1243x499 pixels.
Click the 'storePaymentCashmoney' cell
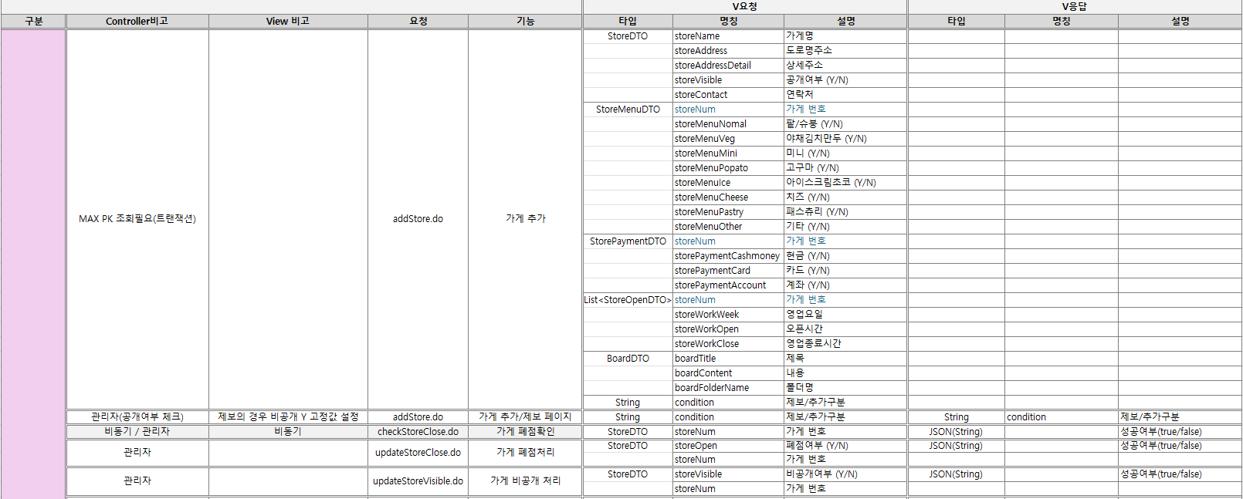[728, 256]
